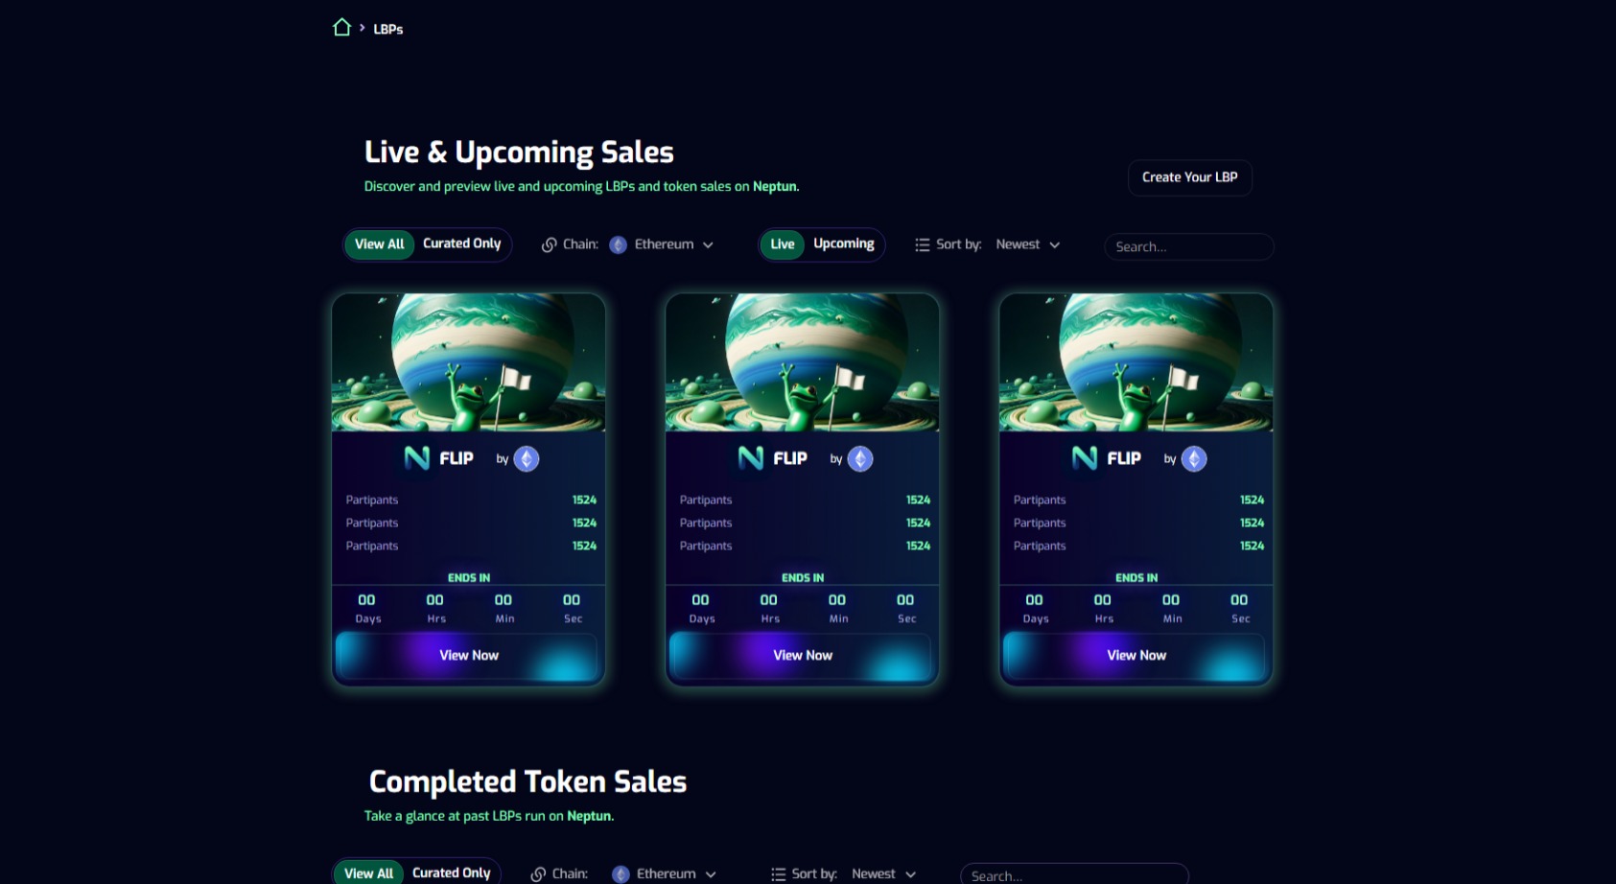Toggle Live sales filter to Curated Only
Viewport: 1616px width, 884px height.
pyautogui.click(x=462, y=244)
